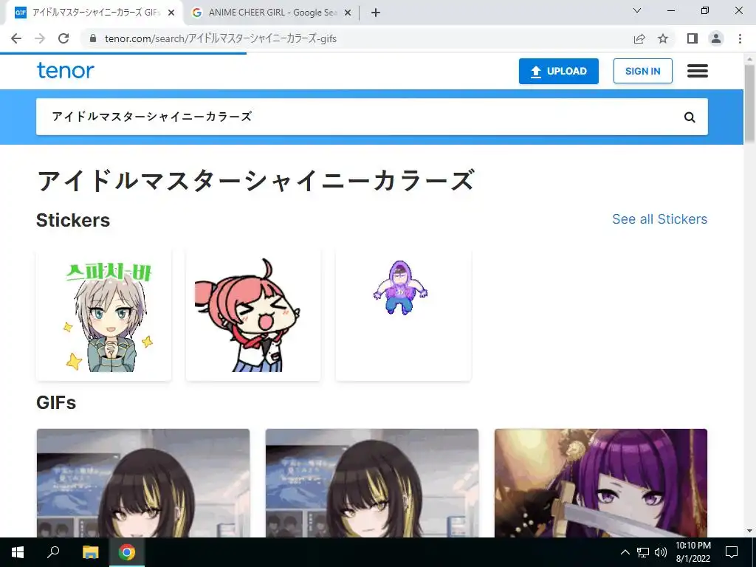
Task: Open the notification center icon
Action: point(732,552)
